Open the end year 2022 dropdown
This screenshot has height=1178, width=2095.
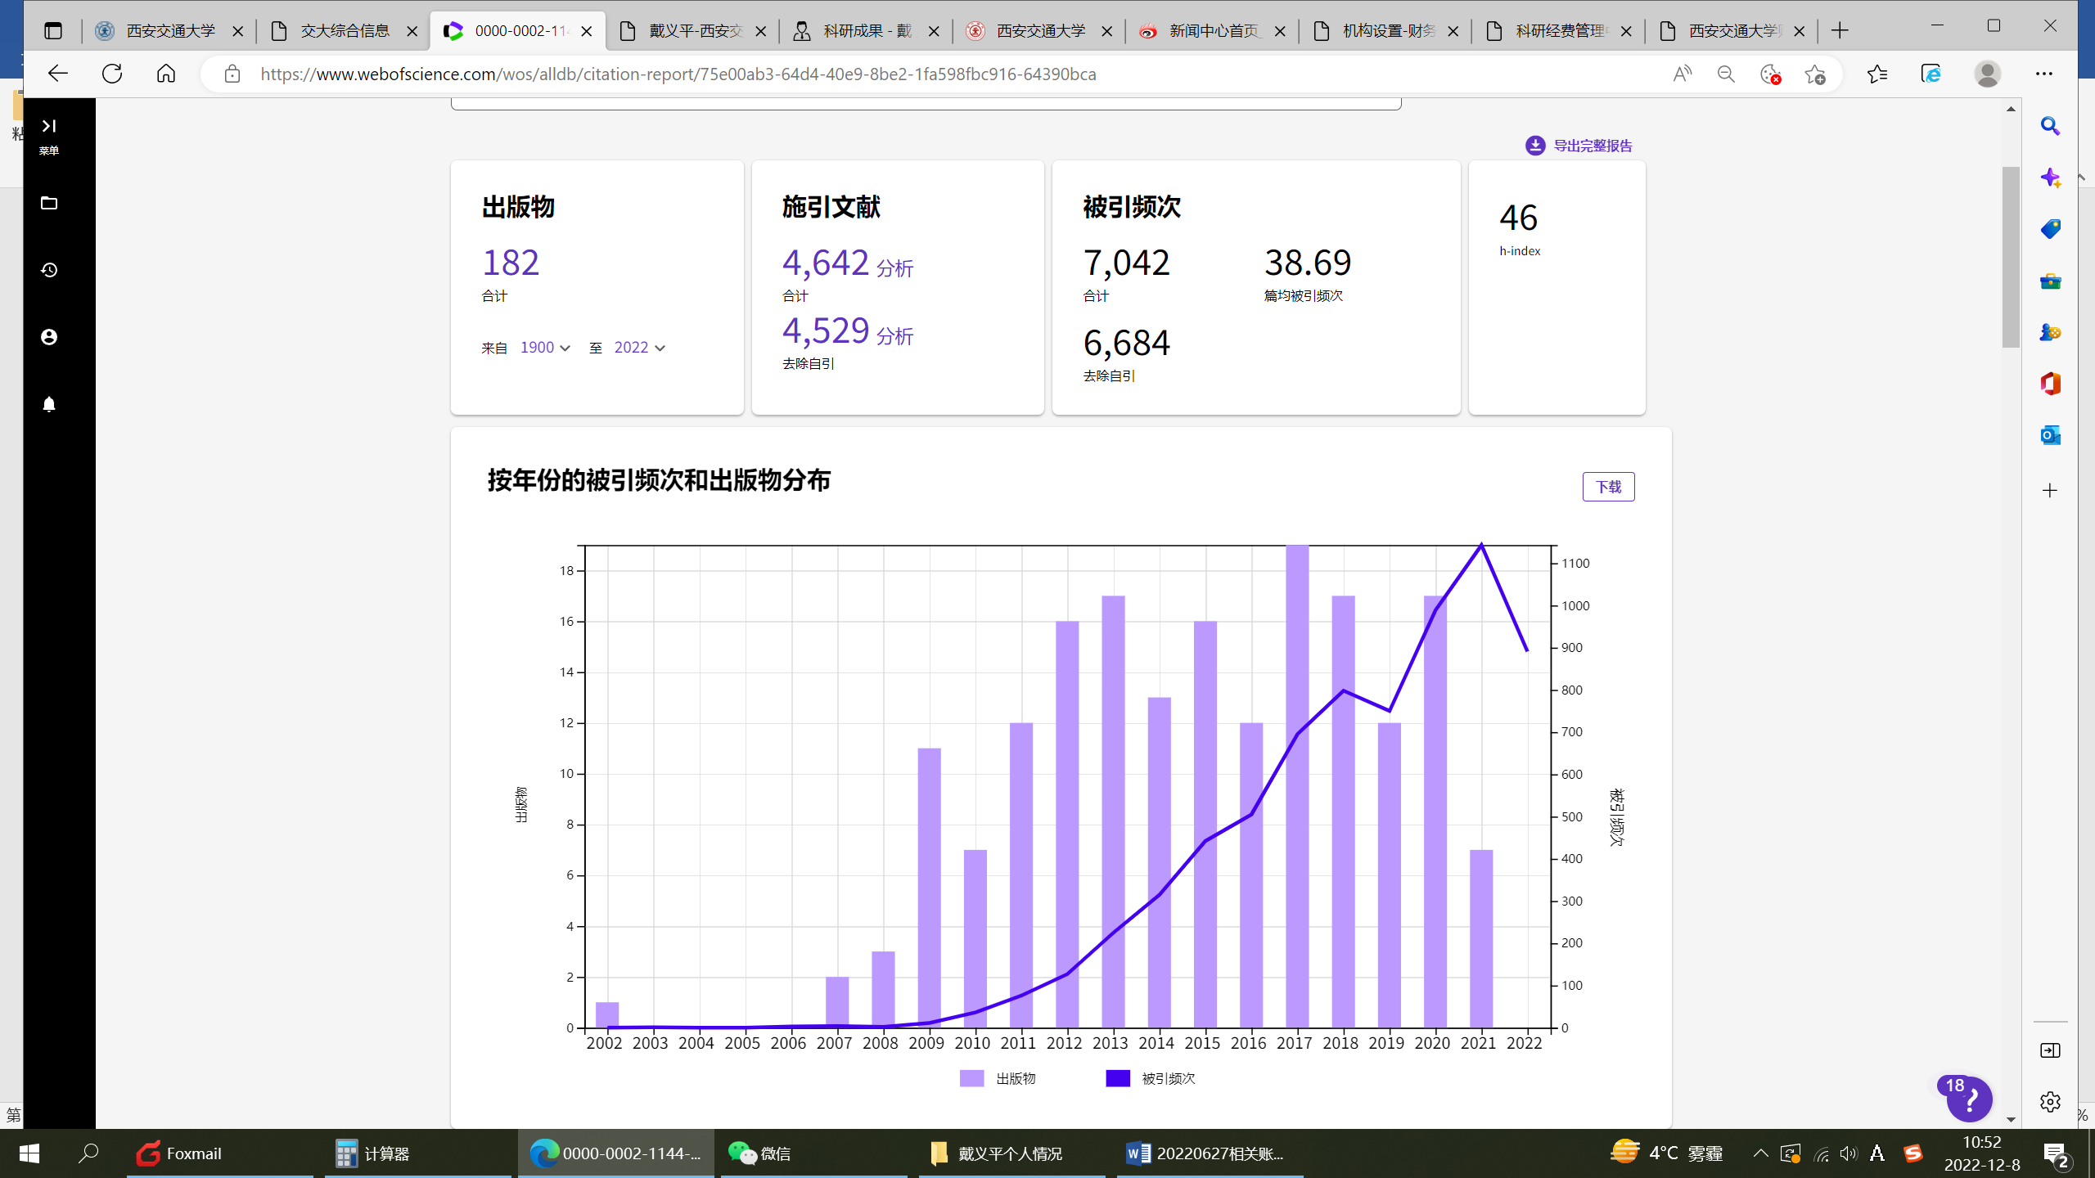[x=639, y=348]
